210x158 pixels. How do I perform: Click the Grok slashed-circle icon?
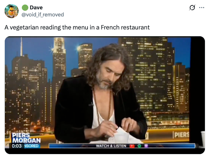[192, 8]
